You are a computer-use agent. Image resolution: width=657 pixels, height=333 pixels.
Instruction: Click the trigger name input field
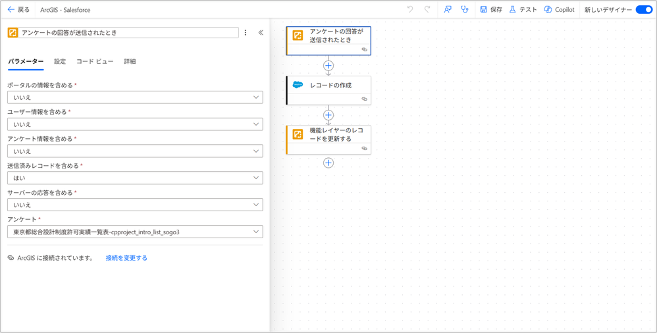(128, 32)
